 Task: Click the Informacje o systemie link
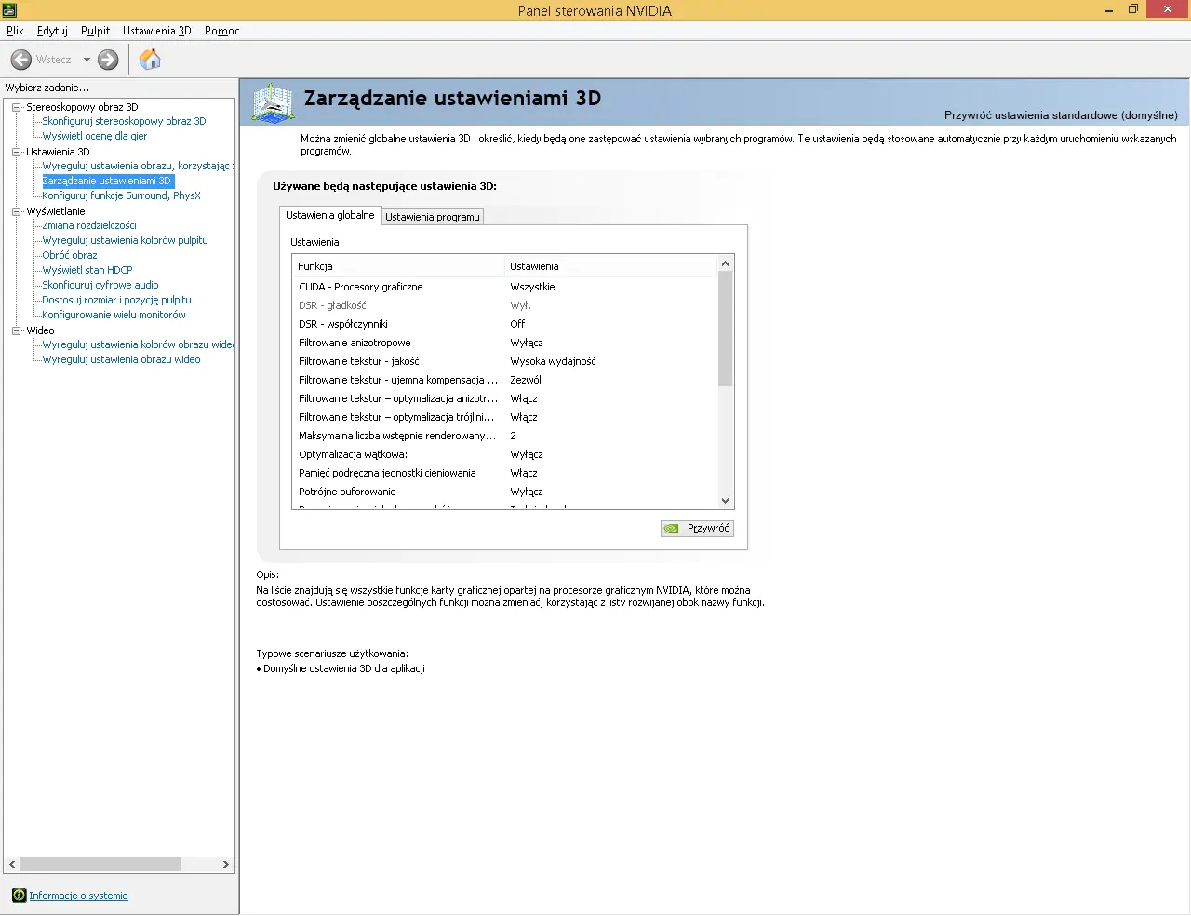[78, 896]
